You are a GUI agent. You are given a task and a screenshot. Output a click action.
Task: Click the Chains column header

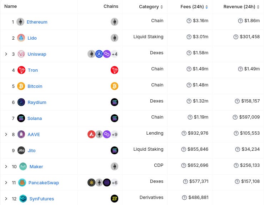click(111, 6)
